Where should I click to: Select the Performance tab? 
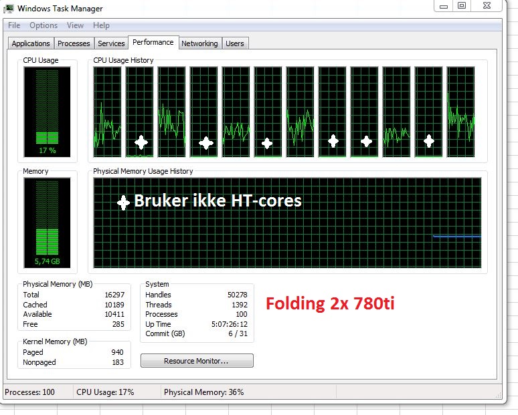153,42
